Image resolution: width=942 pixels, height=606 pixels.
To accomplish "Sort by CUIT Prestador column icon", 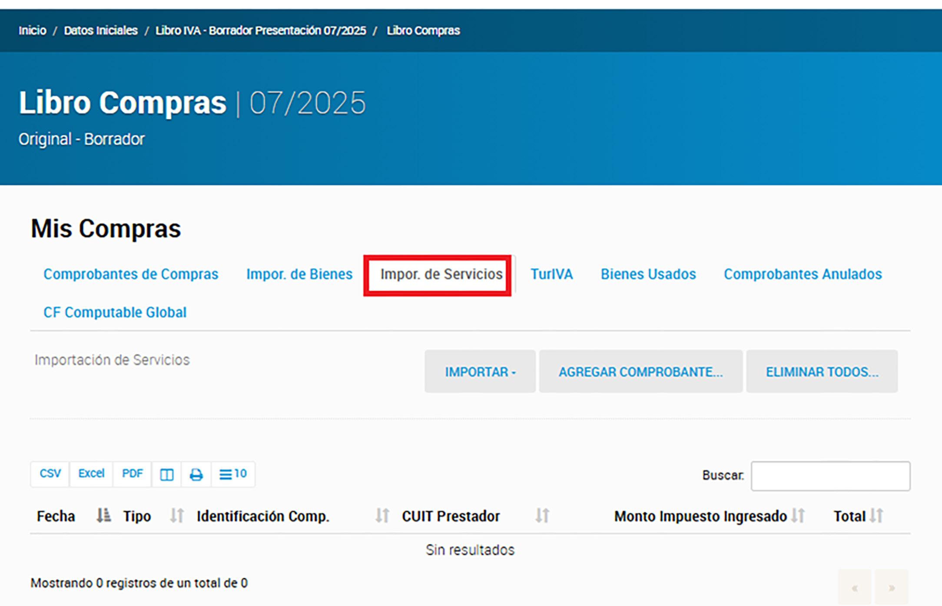I will (x=542, y=516).
